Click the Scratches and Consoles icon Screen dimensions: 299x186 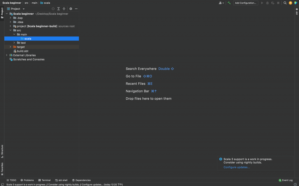click(x=11, y=59)
